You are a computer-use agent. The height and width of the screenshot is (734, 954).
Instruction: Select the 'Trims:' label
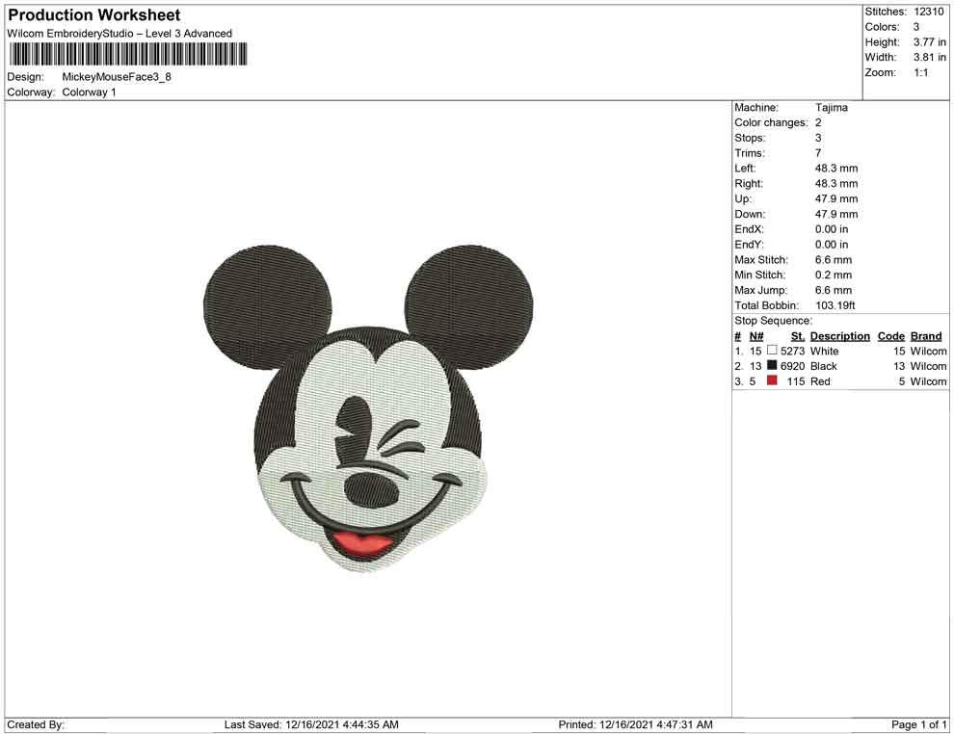750,152
